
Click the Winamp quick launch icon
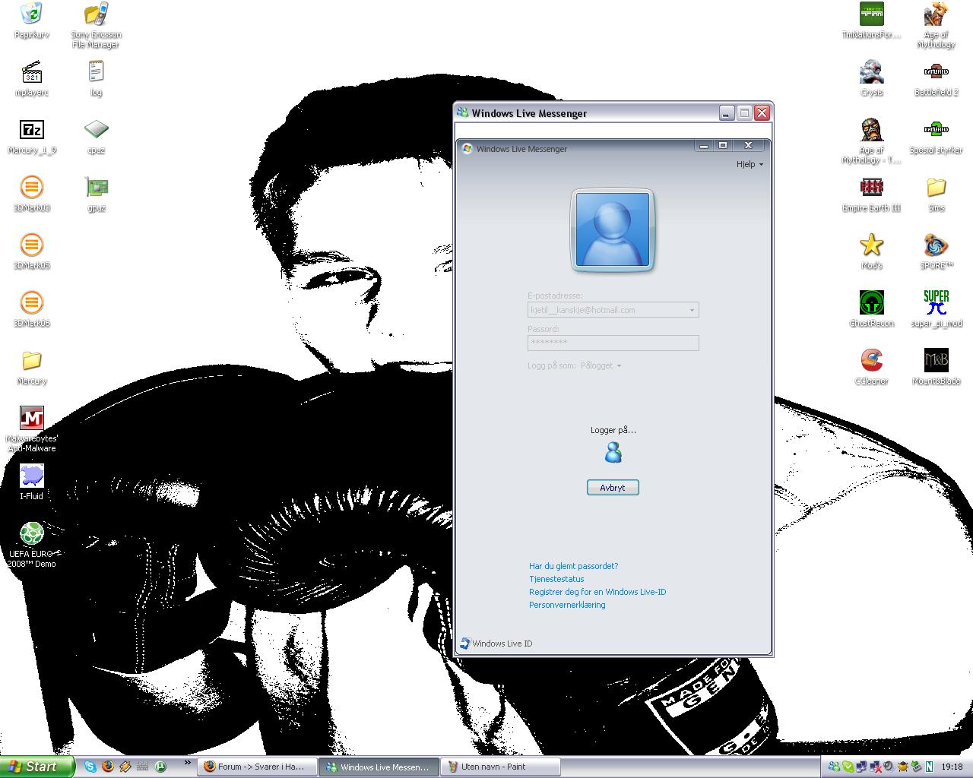pos(125,767)
